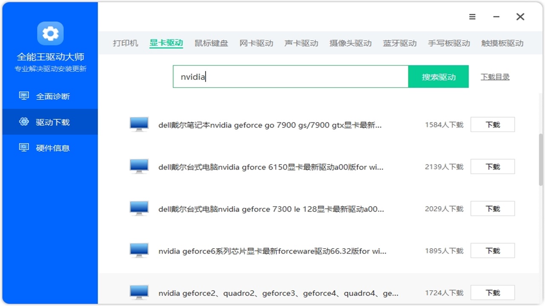
Task: Click the monitor icon next to the forceware 66.32 entry
Action: click(139, 250)
